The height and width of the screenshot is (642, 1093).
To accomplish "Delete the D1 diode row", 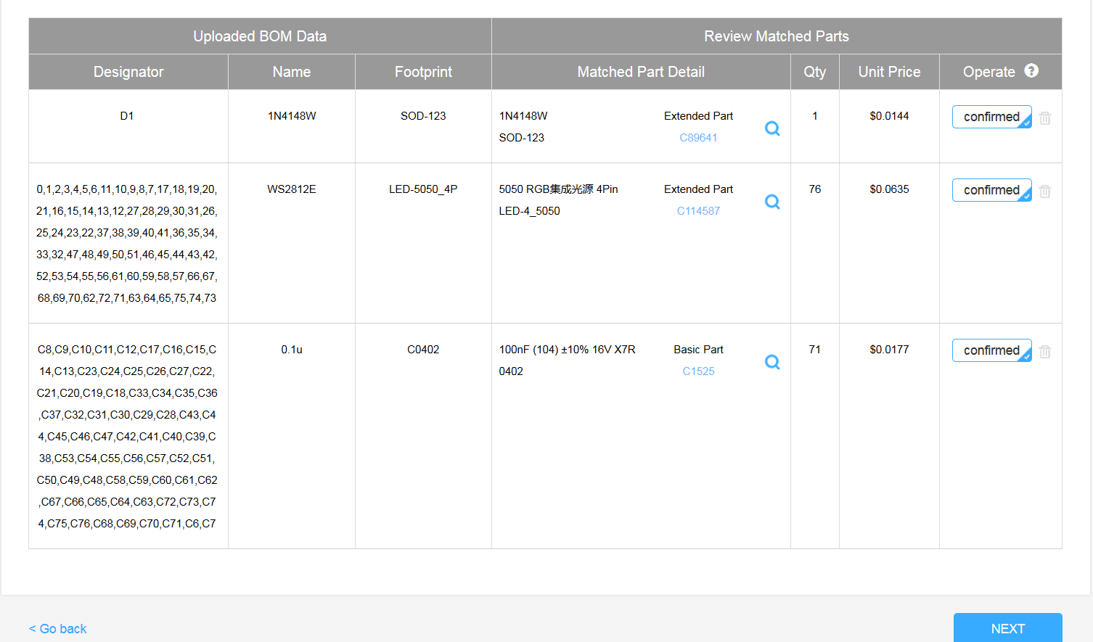I will tap(1045, 118).
